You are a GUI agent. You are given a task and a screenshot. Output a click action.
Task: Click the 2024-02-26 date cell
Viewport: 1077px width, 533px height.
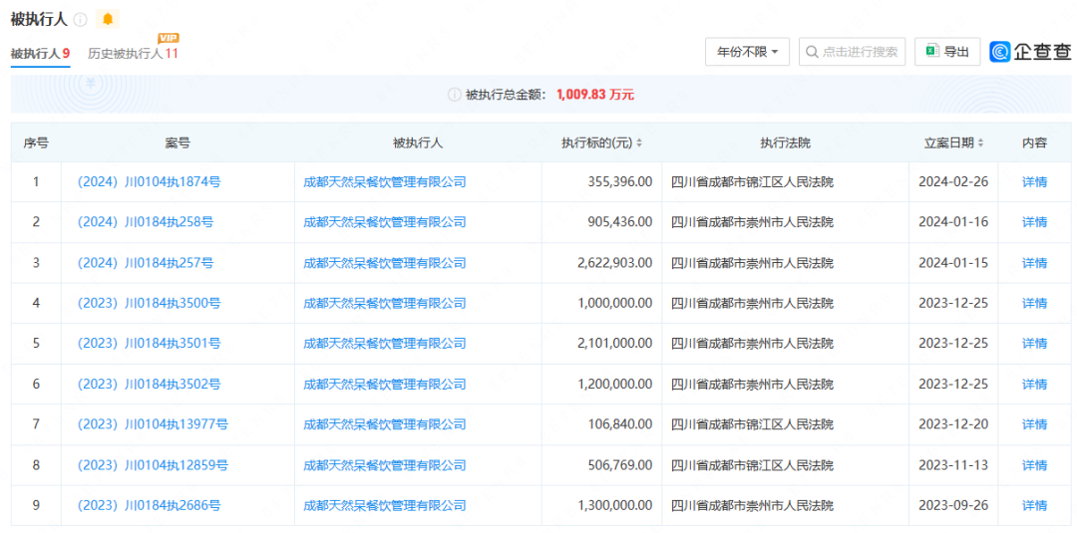point(953,181)
